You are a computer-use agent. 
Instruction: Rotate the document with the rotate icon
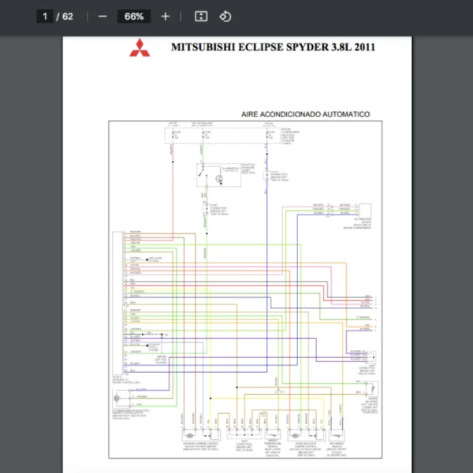[225, 17]
